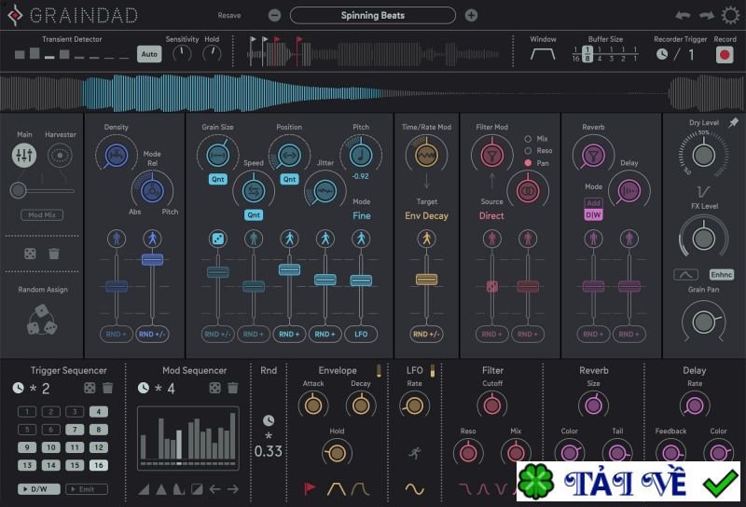The width and height of the screenshot is (746, 507).
Task: Randomize the Trigger Sequencer with dice
Action: pos(90,388)
